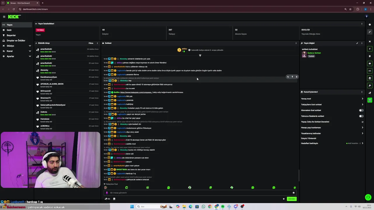374x210 pixels.
Task: Click the pin icon on the hovered chat message
Action: click(292, 77)
